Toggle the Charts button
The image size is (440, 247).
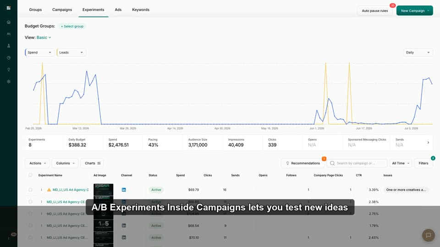point(92,163)
